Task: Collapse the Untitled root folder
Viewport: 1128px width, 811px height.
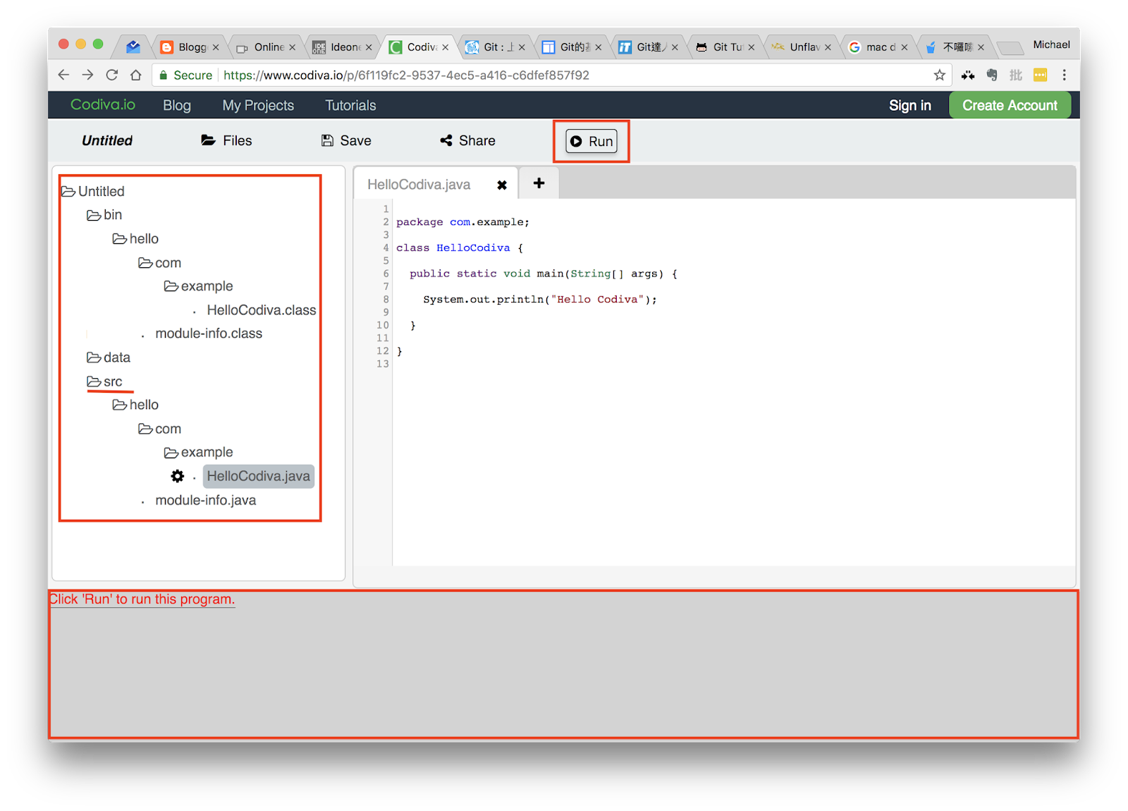Action: click(x=93, y=191)
